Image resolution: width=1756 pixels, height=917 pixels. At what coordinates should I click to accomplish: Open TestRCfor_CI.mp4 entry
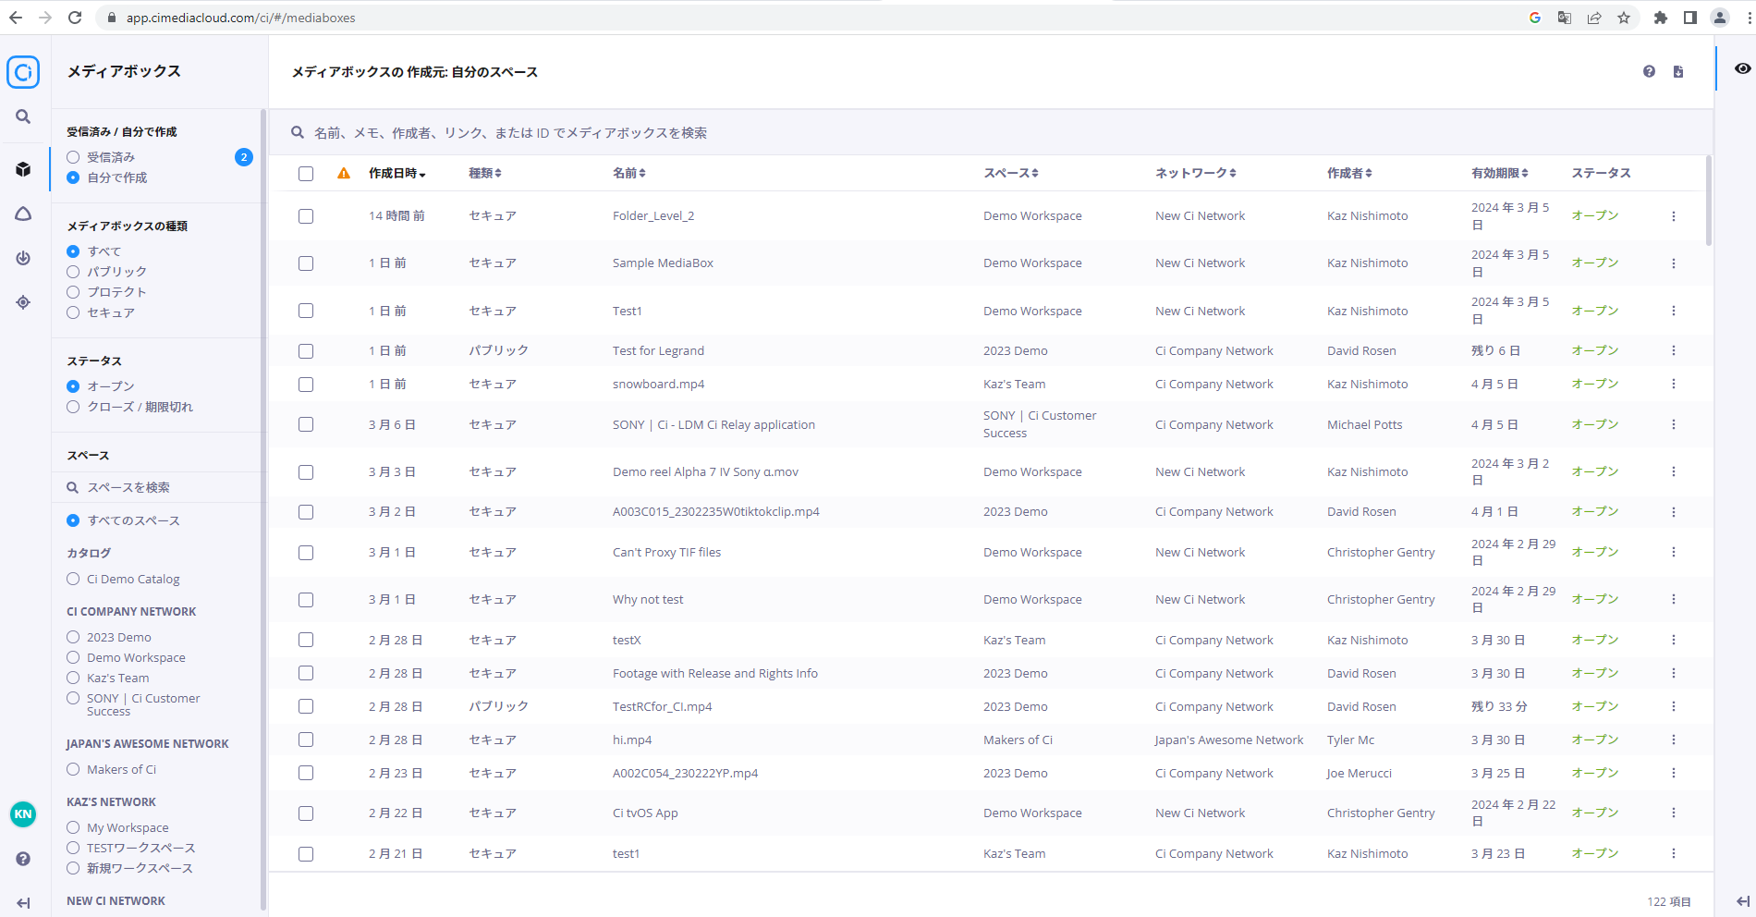(x=662, y=706)
